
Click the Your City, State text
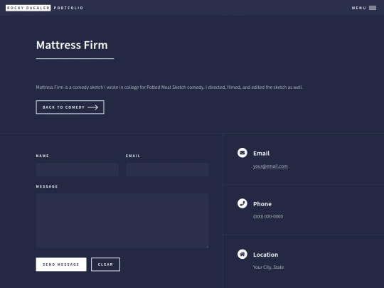tap(268, 267)
